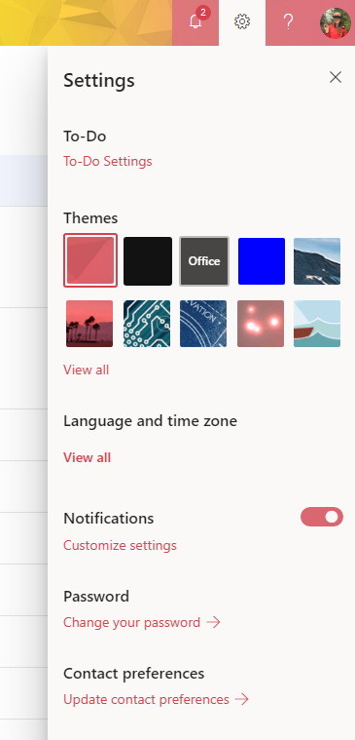Pick the bright blue theme swatch
Viewport: 355px width, 740px height.
(262, 261)
